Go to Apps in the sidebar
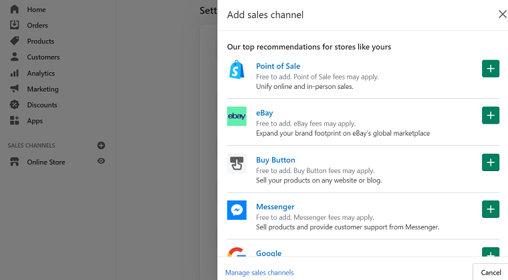 [35, 121]
